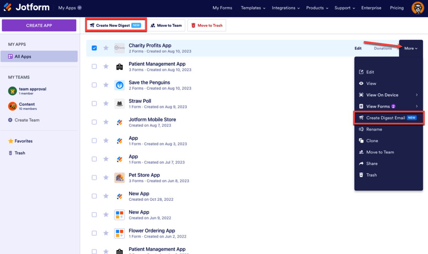Expand the Products menu
This screenshot has height=254, width=428.
coord(317,8)
